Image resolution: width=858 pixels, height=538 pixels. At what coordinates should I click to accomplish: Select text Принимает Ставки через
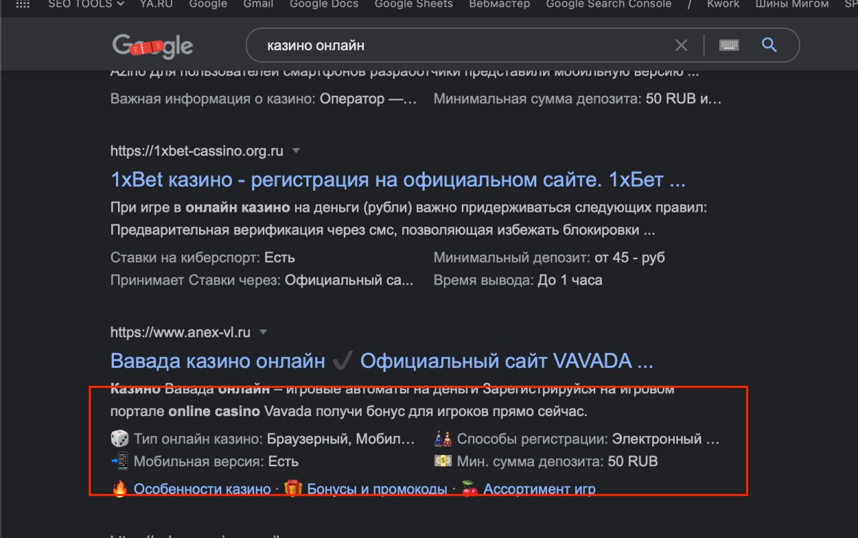click(195, 280)
